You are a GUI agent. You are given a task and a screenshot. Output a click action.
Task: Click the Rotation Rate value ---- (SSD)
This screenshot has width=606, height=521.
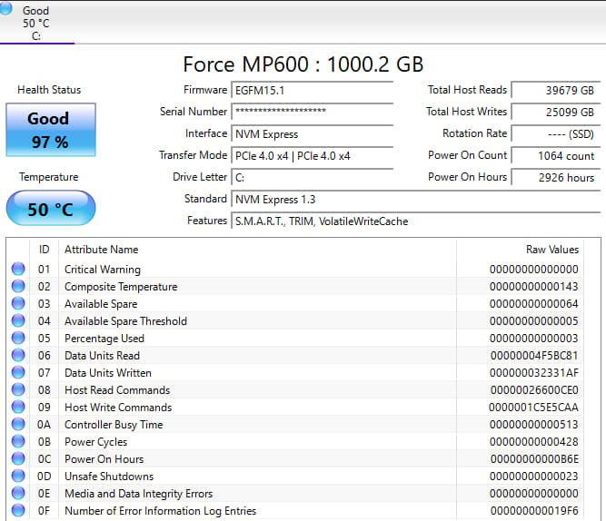point(556,133)
